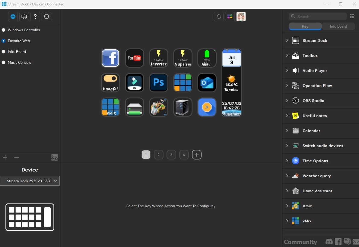Screen dimensions: 359x247
Task: Go to page 4
Action: [x=184, y=155]
